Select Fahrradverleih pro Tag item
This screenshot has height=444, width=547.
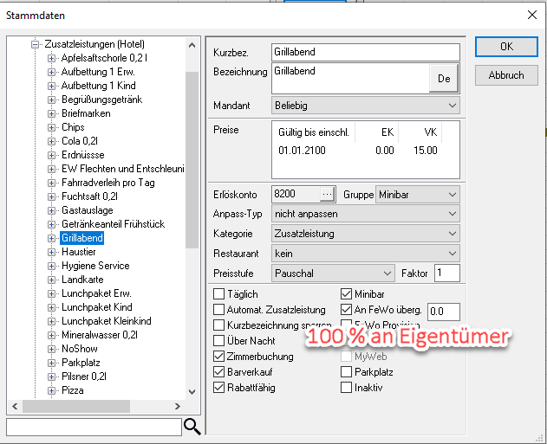click(x=108, y=183)
